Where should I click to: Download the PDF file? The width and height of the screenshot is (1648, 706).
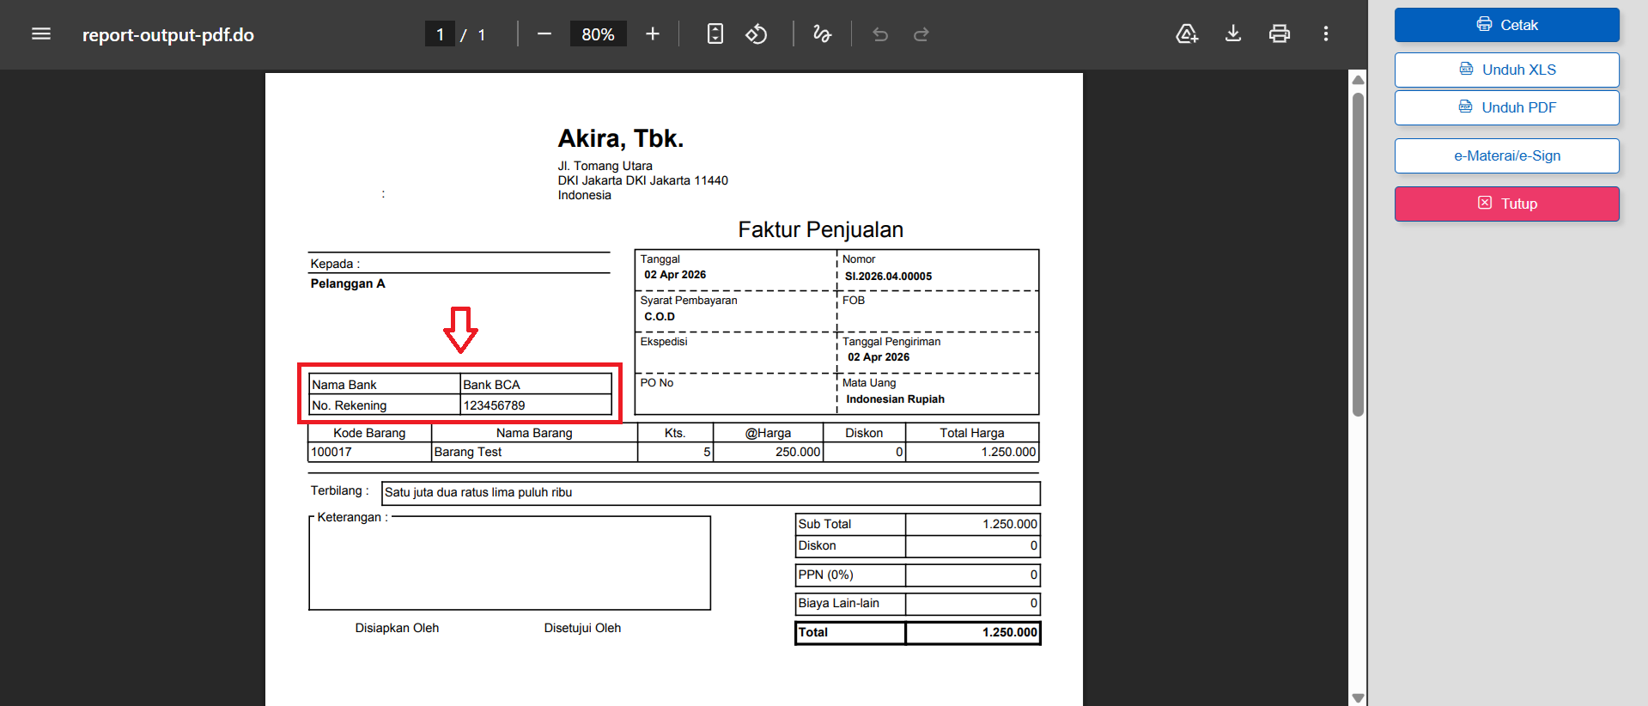click(x=1233, y=34)
